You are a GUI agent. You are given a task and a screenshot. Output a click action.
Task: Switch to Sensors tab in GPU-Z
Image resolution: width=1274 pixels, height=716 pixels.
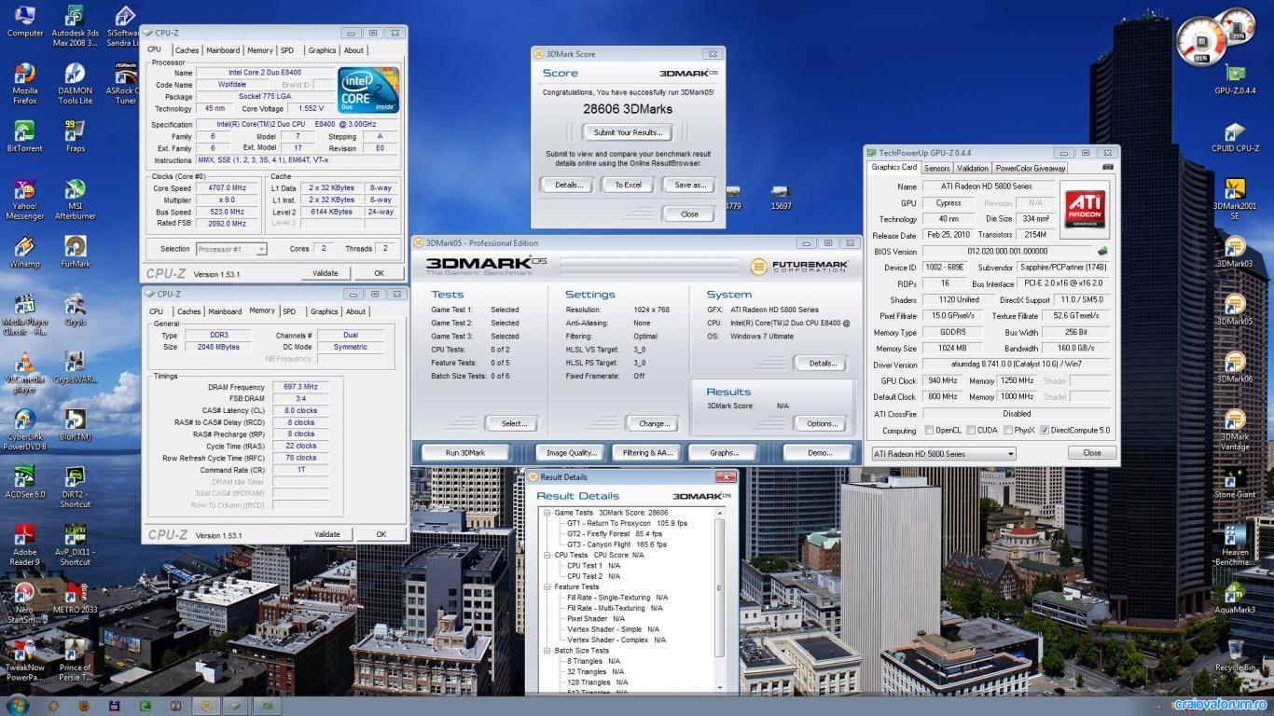[936, 169]
